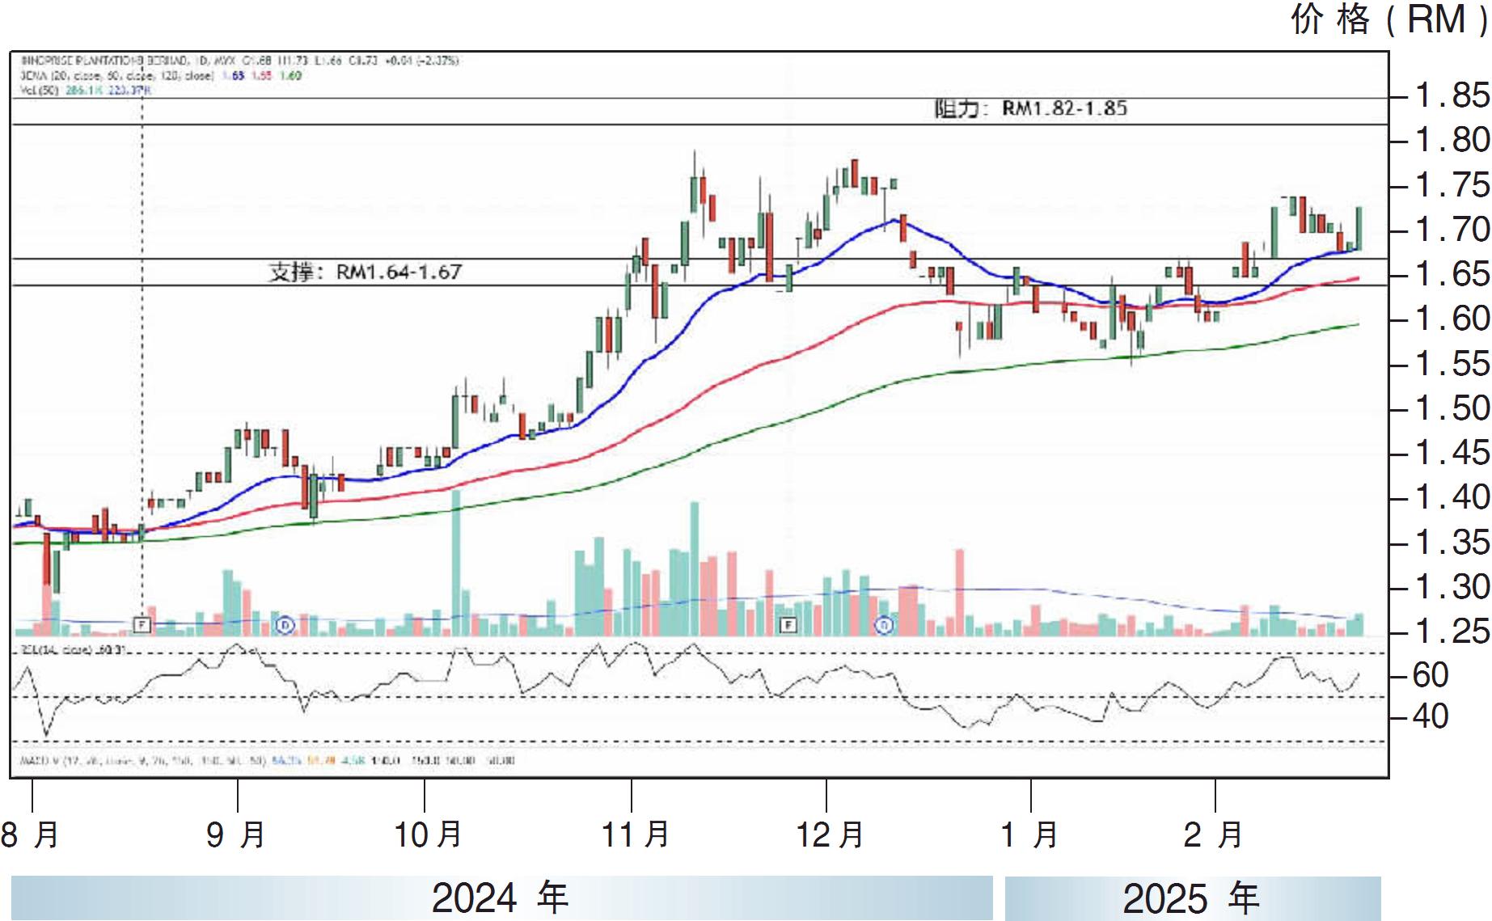Select the 2025 年 year bar
This screenshot has height=921, width=1492.
(1192, 898)
